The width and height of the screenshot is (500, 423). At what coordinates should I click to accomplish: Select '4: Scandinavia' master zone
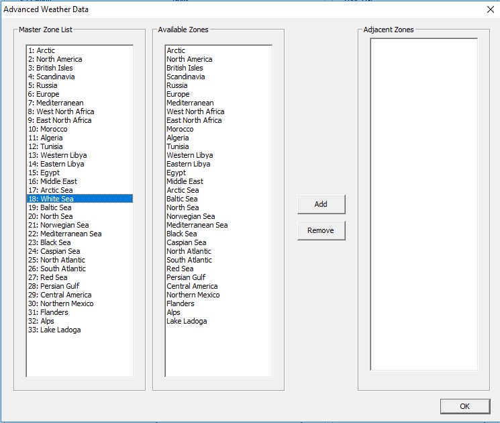[80, 77]
